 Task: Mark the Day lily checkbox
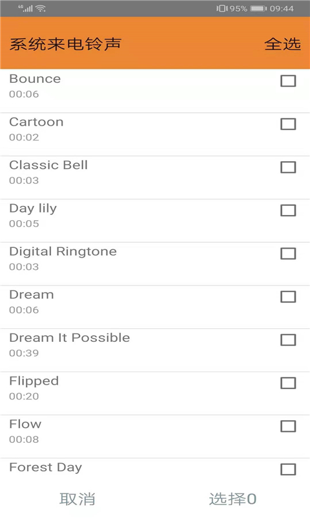(x=288, y=210)
